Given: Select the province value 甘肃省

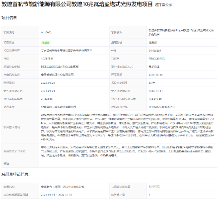Looking at the screenshot, I should click(x=152, y=43).
